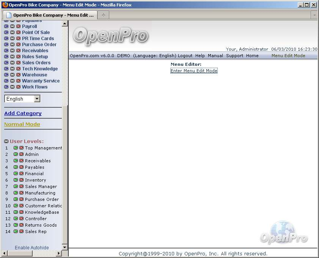Click the black middle icon beside Sales Orders
Image resolution: width=319 pixels, height=258 pixels.
pos(12,63)
